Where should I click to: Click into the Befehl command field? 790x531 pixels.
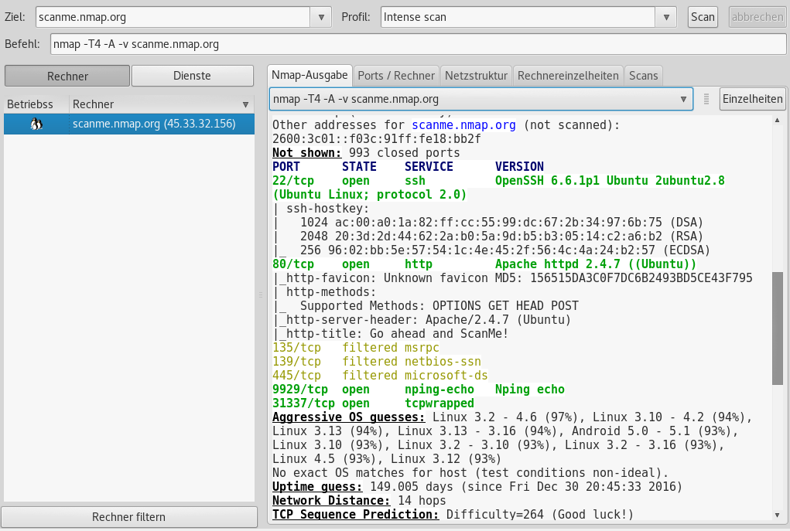pos(418,45)
